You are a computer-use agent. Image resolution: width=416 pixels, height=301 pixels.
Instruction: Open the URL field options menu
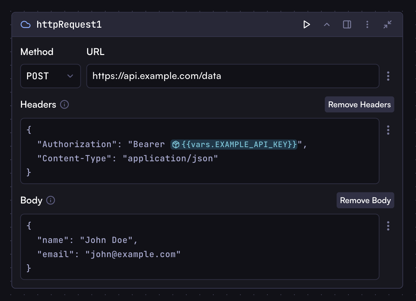[x=388, y=76]
